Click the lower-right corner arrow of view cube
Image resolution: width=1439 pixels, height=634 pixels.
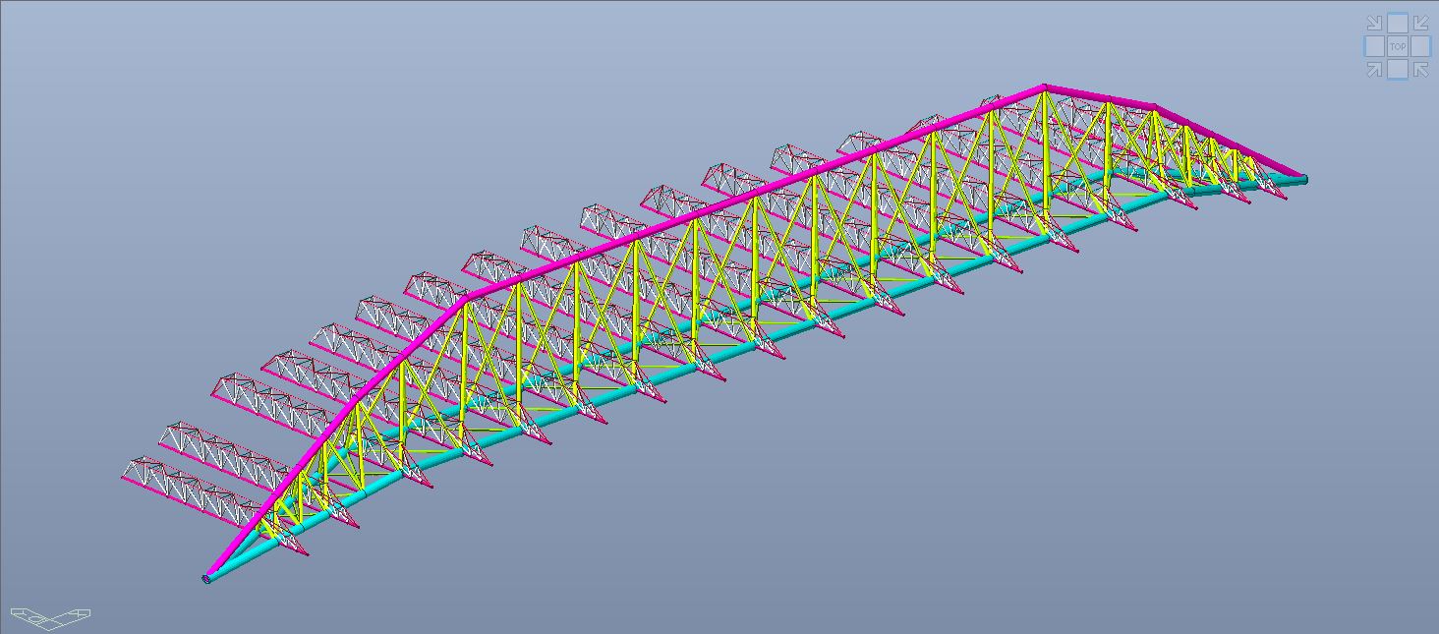[1420, 69]
